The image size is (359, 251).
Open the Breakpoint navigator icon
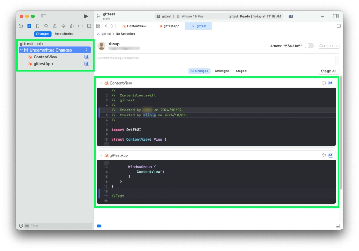(81, 26)
